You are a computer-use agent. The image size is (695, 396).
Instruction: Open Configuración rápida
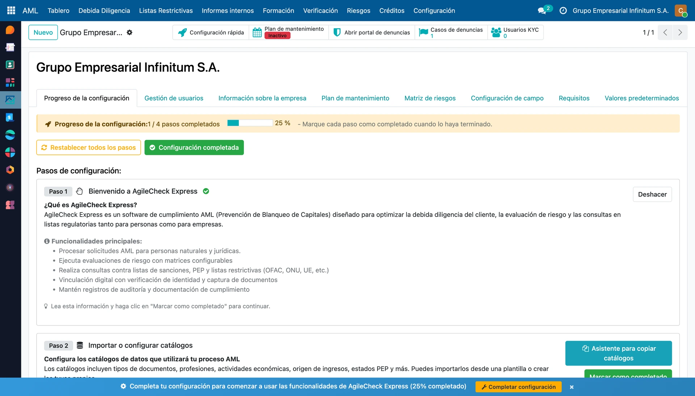point(211,33)
